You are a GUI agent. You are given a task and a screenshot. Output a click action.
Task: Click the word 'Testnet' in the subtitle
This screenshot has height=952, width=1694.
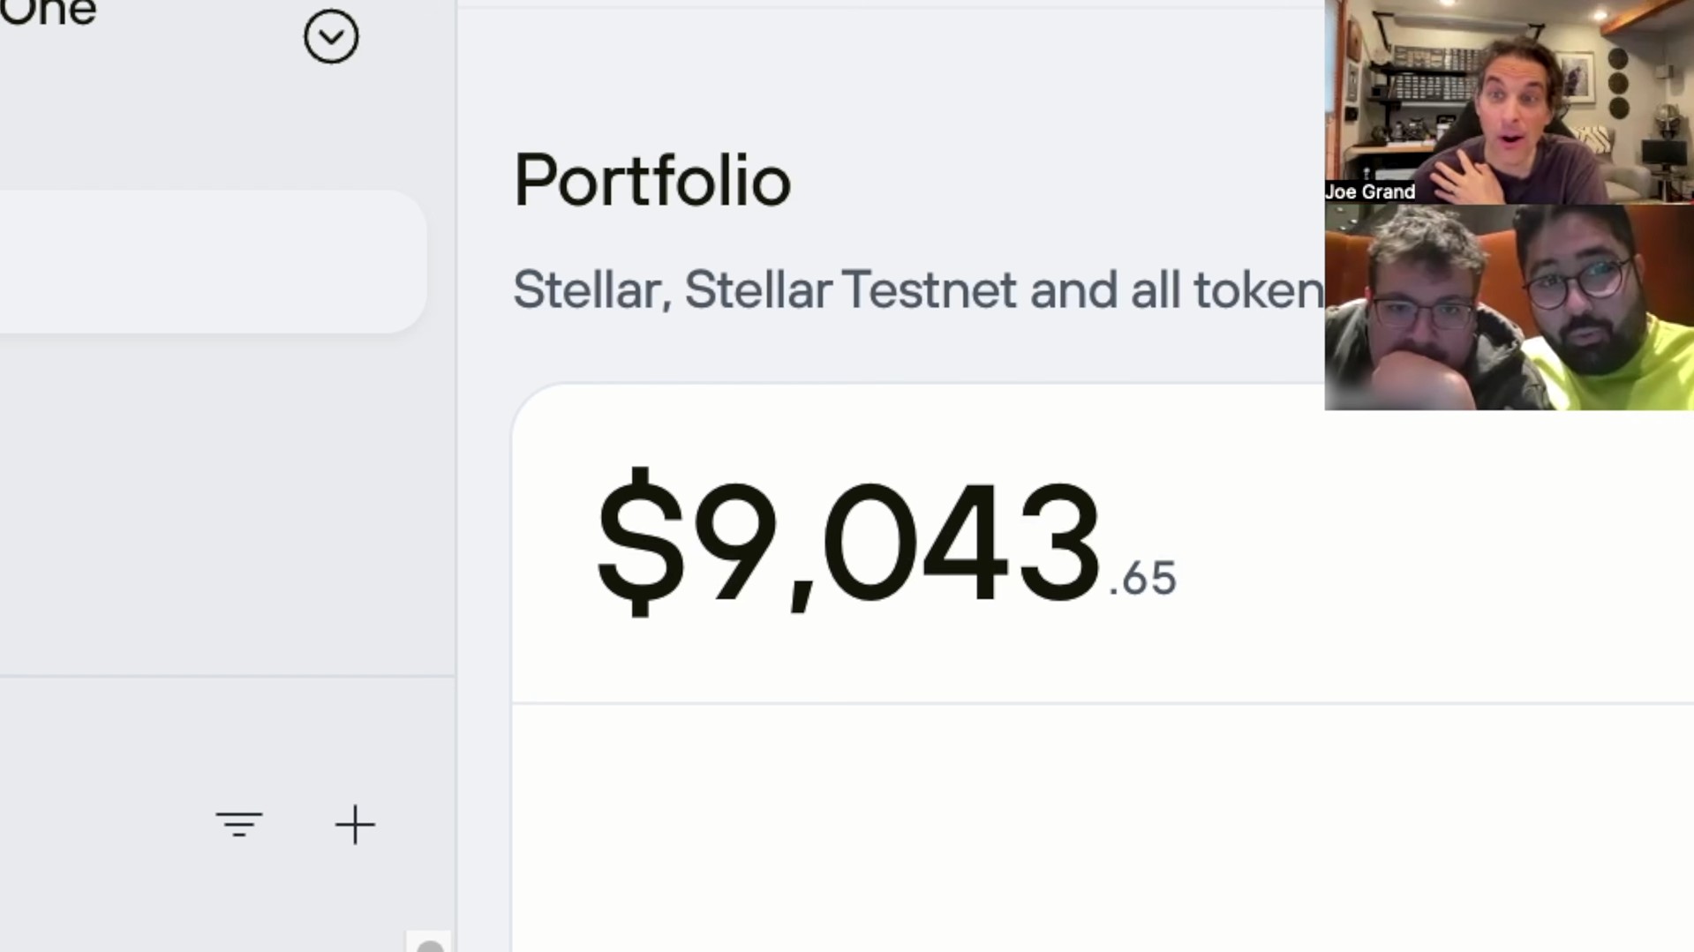click(x=929, y=290)
